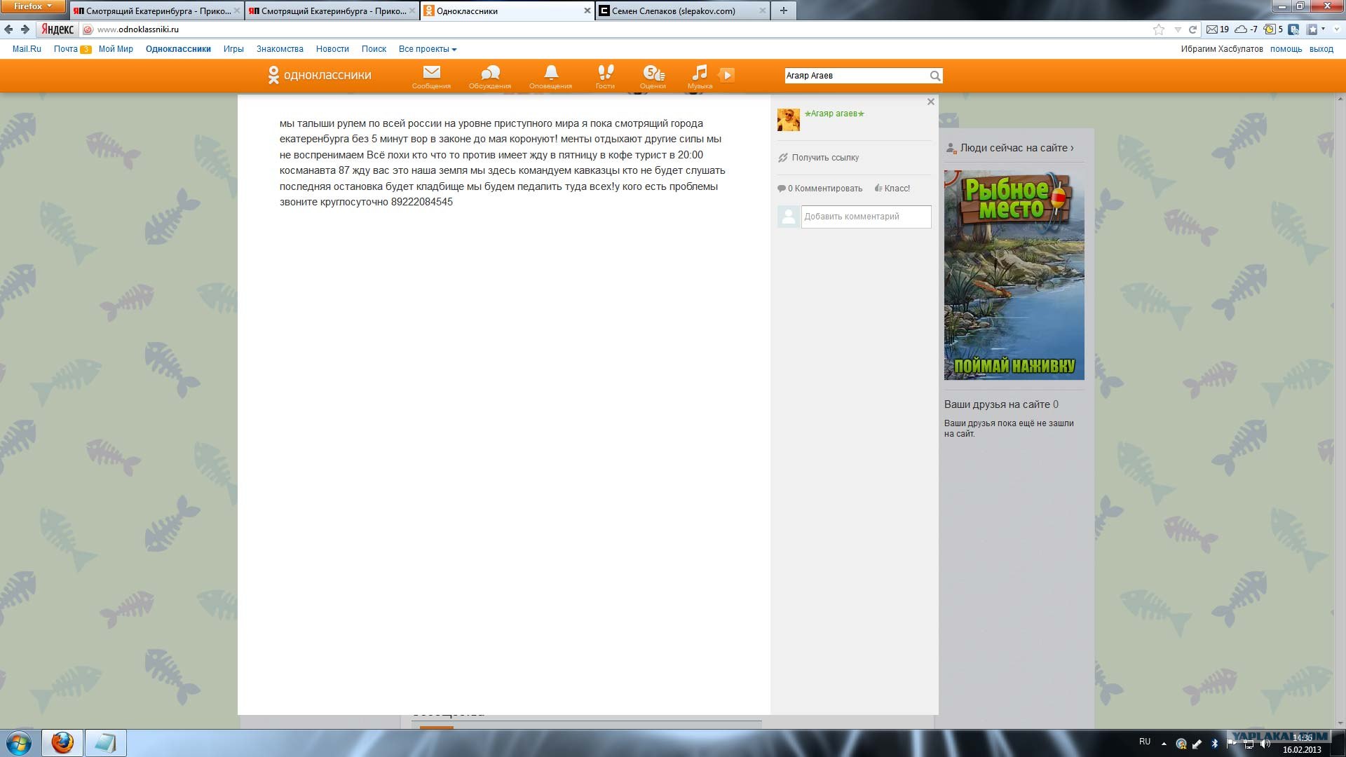1346x757 pixels.
Task: Open the Windows Start menu
Action: pyautogui.click(x=19, y=743)
